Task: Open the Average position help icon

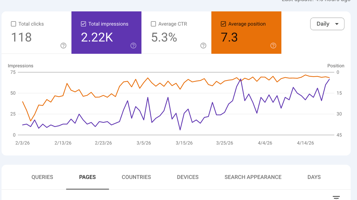Action: point(273,46)
